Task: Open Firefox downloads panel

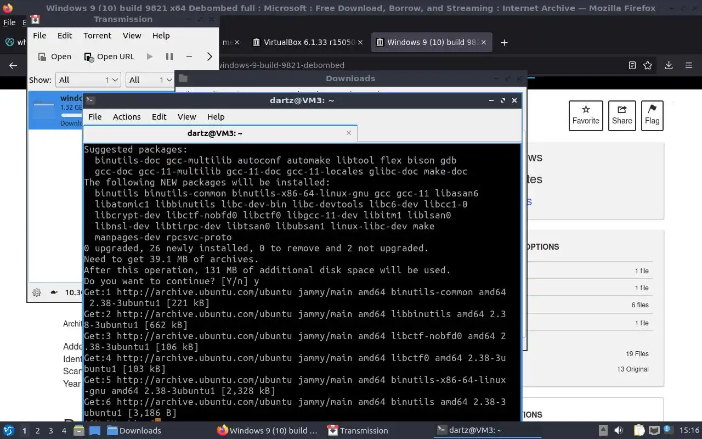Action: point(669,65)
